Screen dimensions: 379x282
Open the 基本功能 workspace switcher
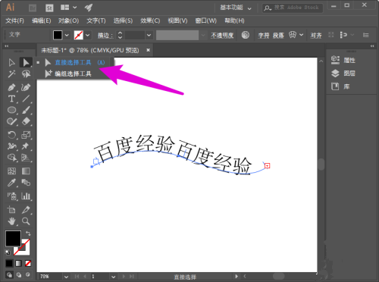(235, 8)
